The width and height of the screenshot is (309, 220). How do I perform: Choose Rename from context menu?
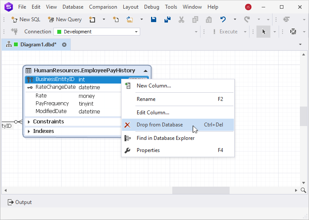[178, 99]
